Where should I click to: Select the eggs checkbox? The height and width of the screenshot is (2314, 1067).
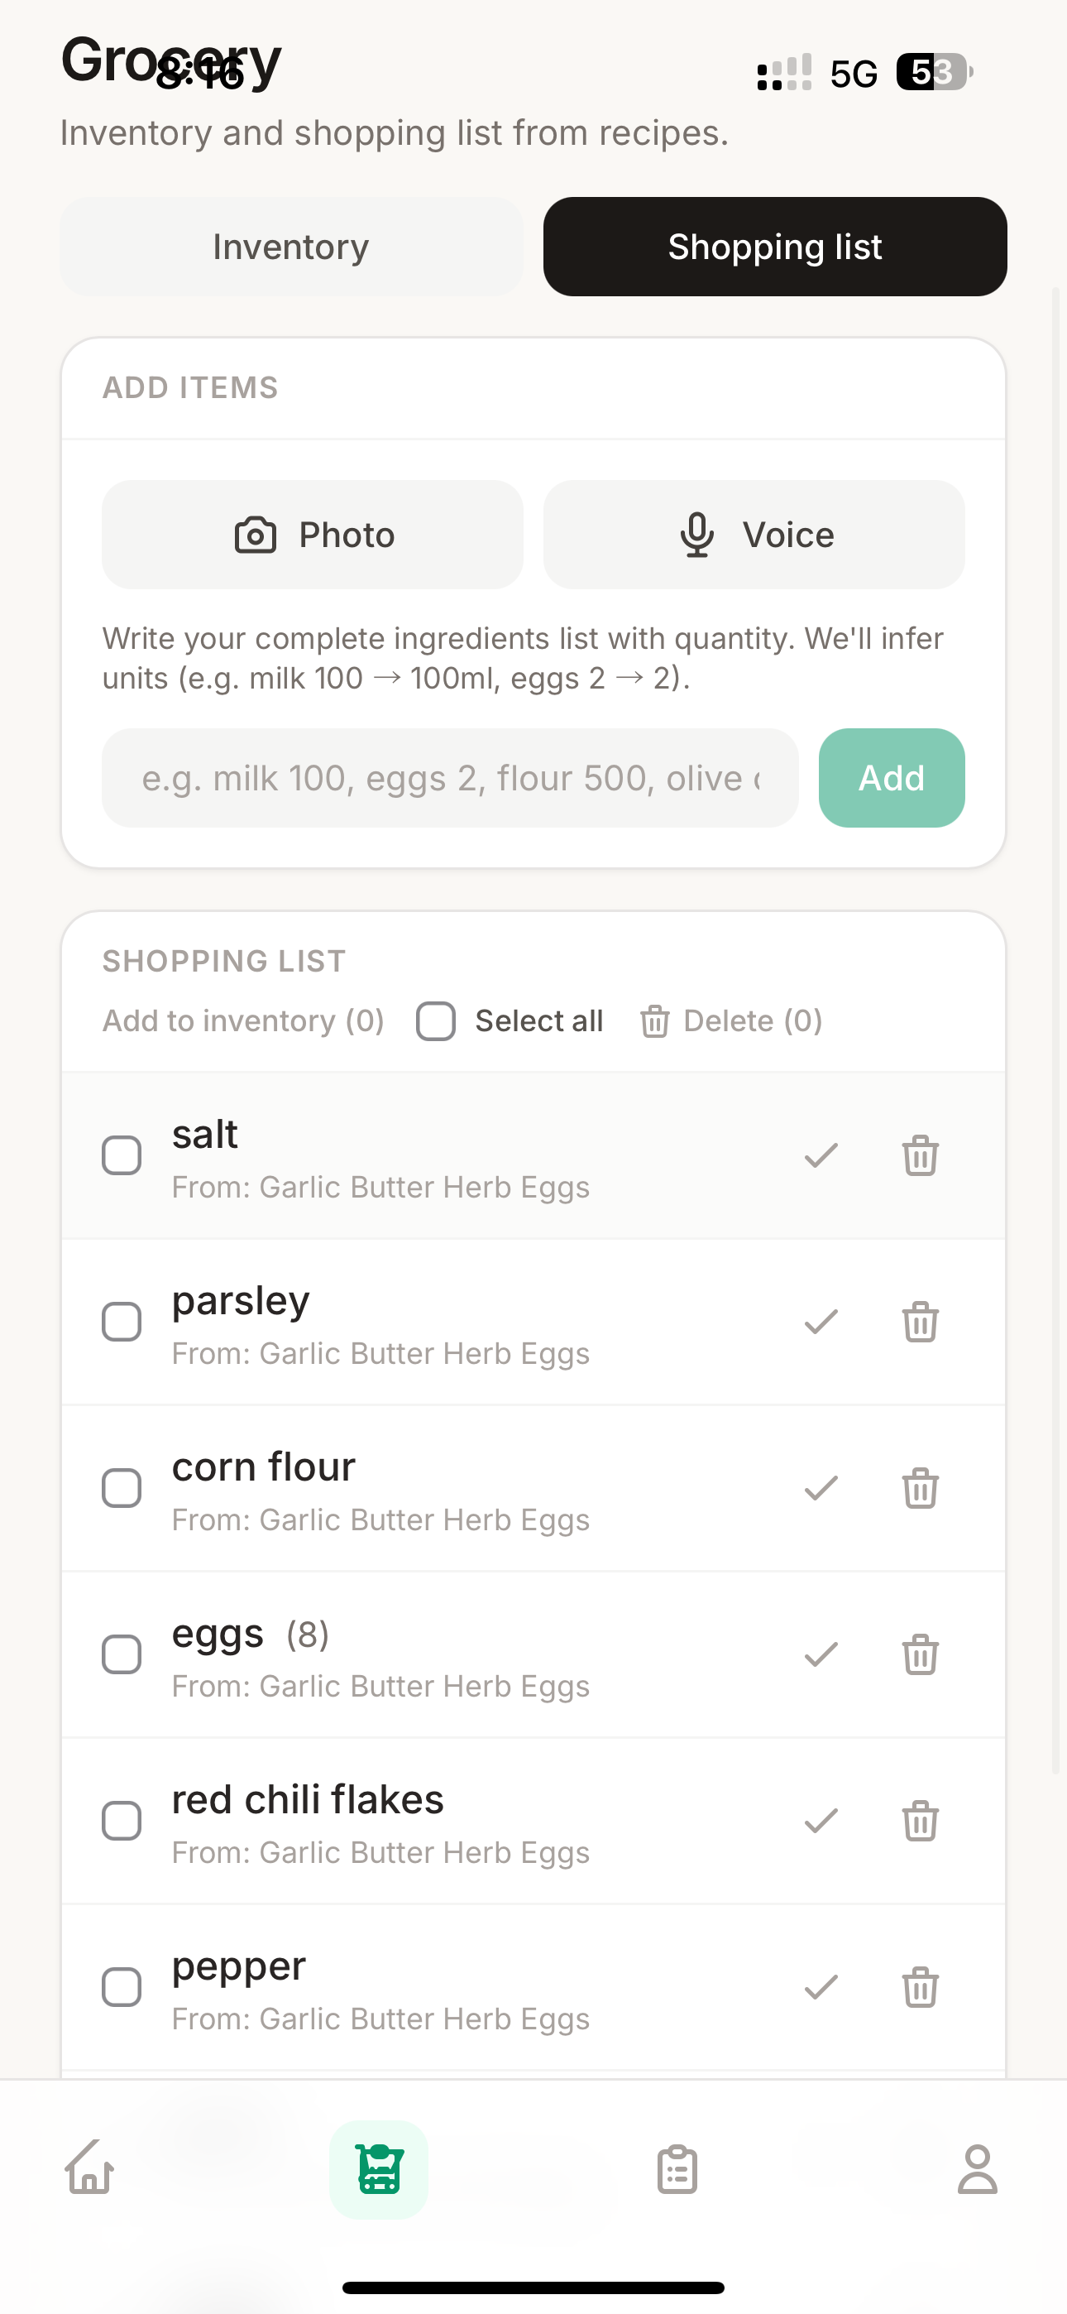click(122, 1654)
